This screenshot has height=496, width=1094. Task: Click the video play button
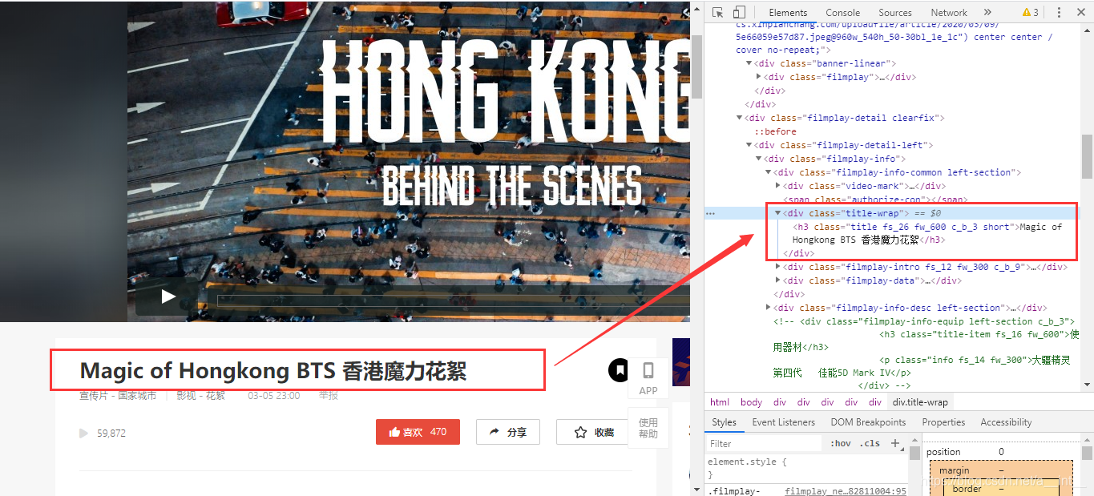(168, 296)
